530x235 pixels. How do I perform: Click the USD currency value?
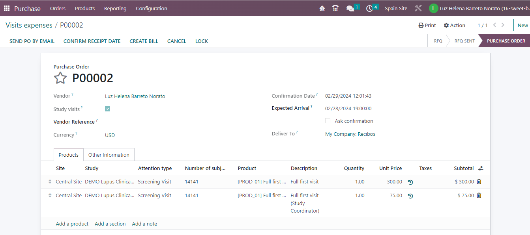(110, 135)
